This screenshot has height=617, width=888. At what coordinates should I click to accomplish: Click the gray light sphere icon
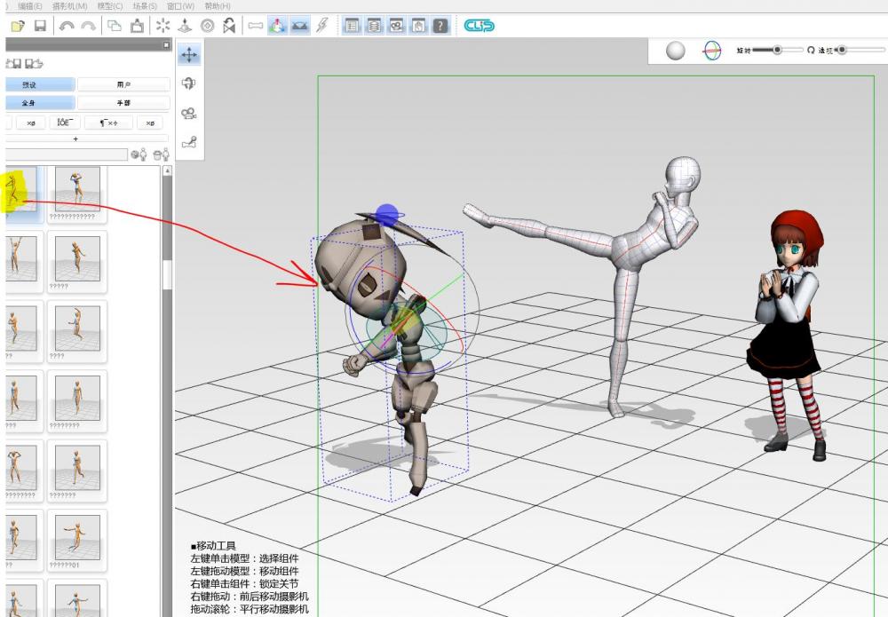point(675,51)
